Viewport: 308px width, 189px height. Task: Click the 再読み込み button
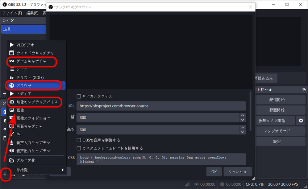(x=266, y=78)
